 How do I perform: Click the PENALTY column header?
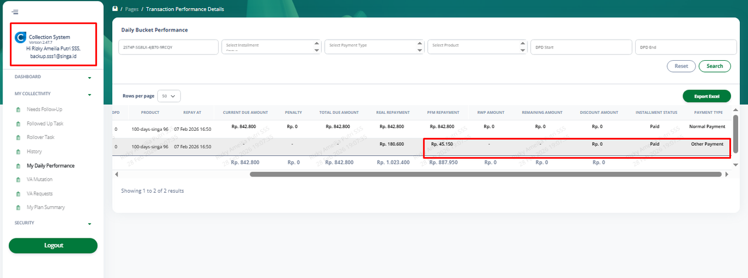tap(293, 112)
